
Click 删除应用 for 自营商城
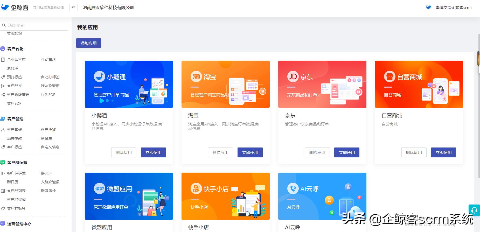point(414,152)
